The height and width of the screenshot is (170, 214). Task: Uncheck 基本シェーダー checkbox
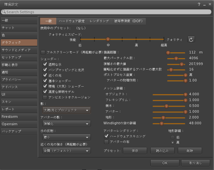pos(45,81)
